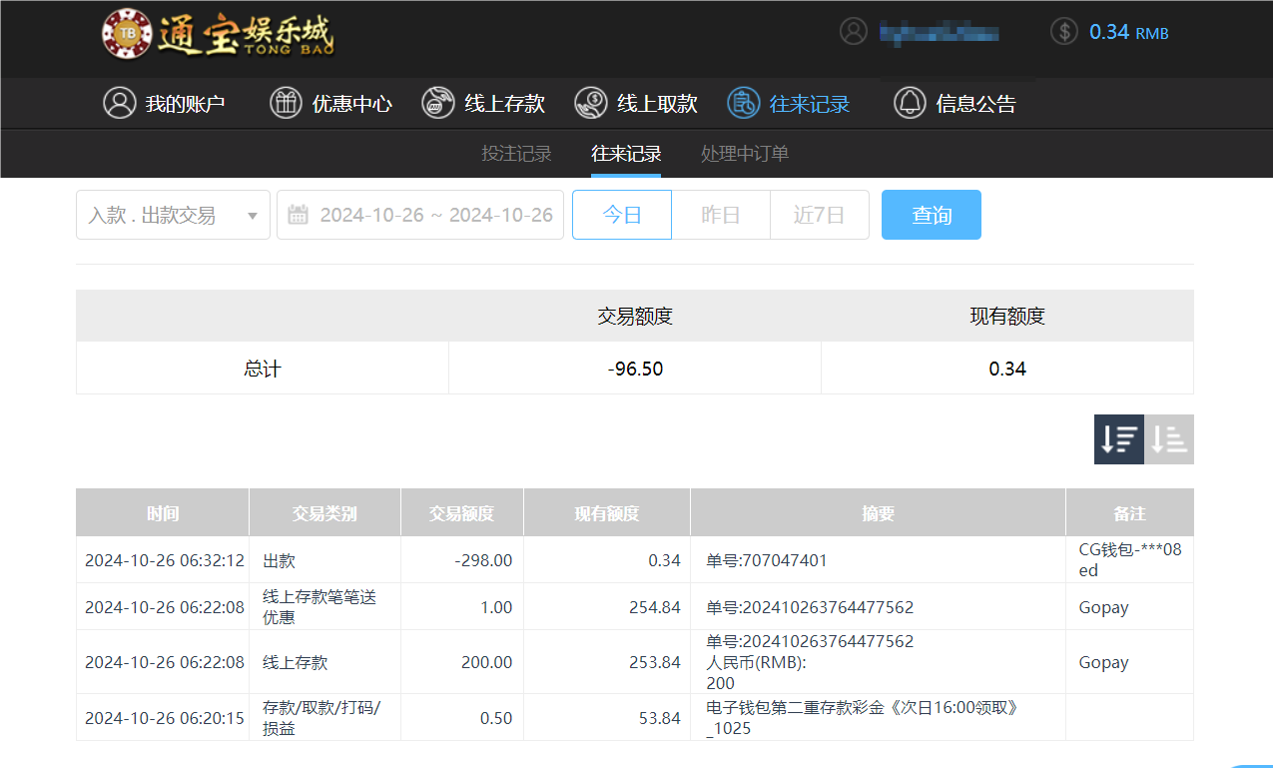Viewport: 1273px width, 768px height.
Task: Select the 昨日 yesterday filter
Action: (721, 215)
